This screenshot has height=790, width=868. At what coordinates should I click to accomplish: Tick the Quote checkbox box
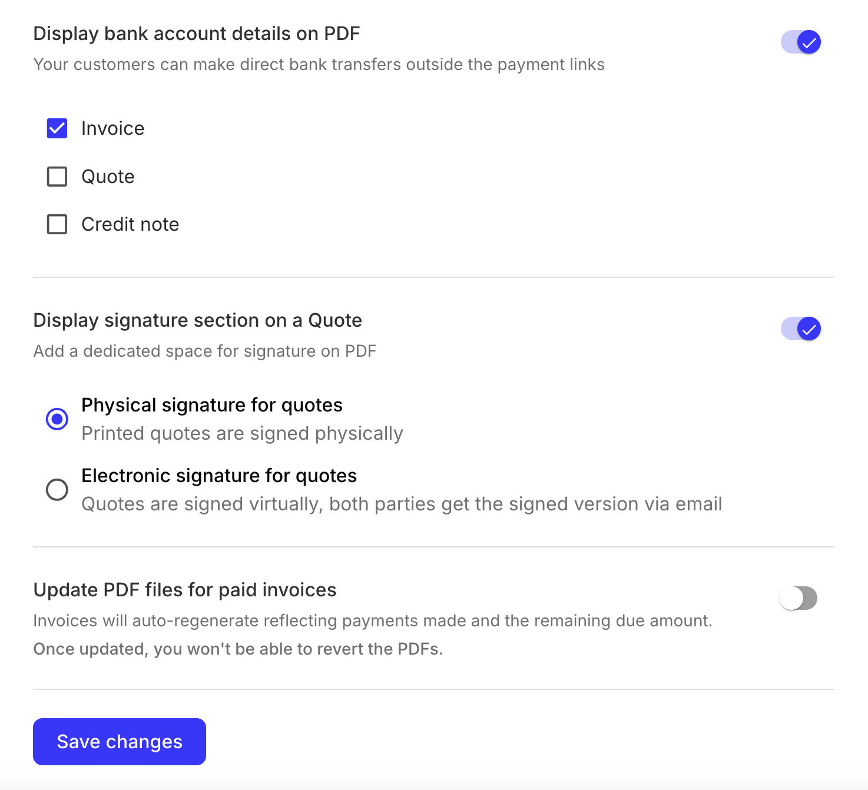pos(57,177)
